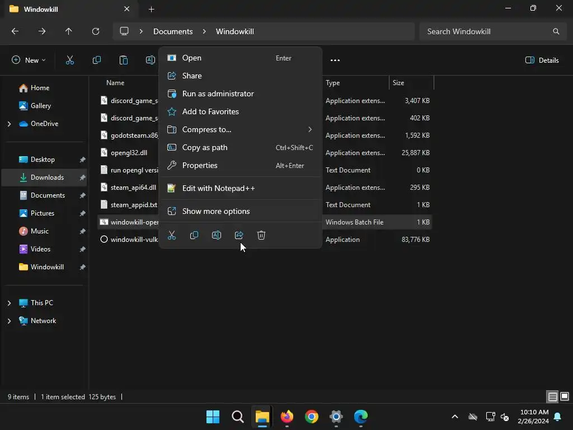Refresh the folder view
Viewport: 573px width, 430px height.
[x=96, y=31]
